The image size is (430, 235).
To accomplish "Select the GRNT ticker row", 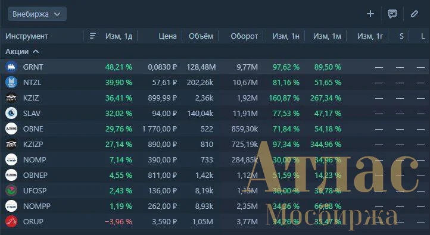I will pyautogui.click(x=215, y=67).
